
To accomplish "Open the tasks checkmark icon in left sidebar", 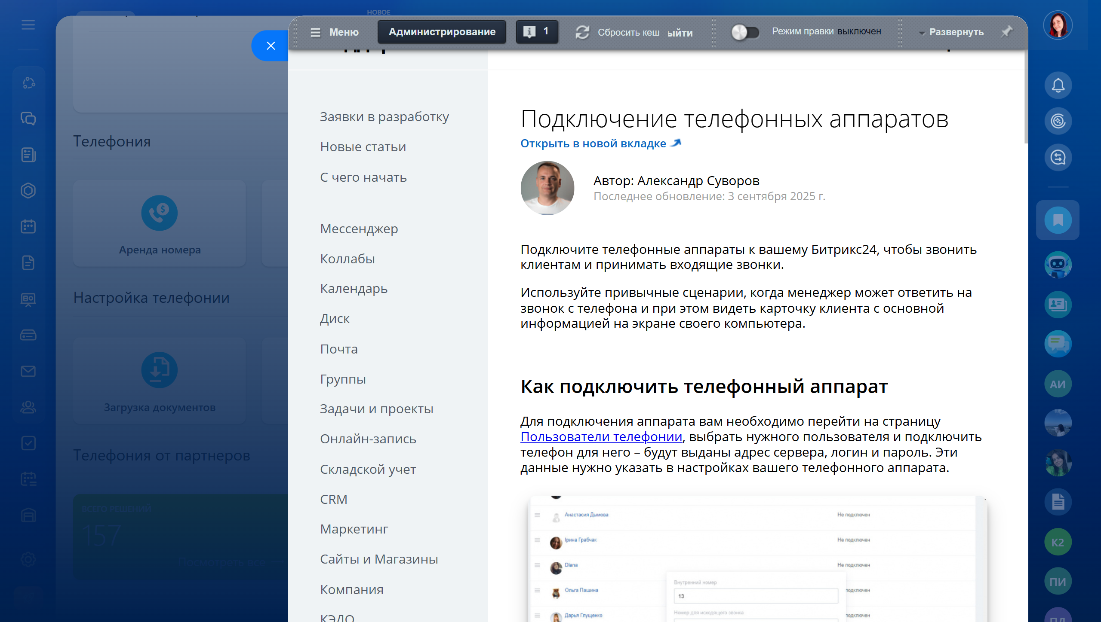I will pos(28,443).
